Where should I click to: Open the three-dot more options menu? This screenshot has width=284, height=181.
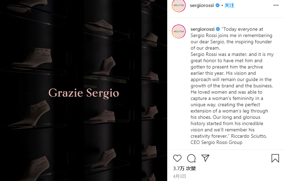tap(276, 5)
